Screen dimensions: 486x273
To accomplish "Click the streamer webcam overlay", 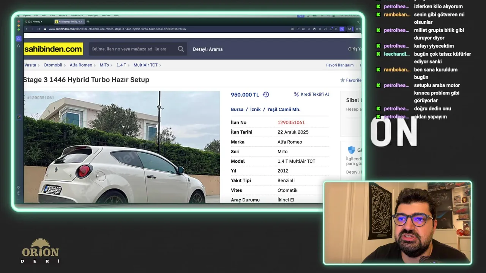I will click(398, 223).
